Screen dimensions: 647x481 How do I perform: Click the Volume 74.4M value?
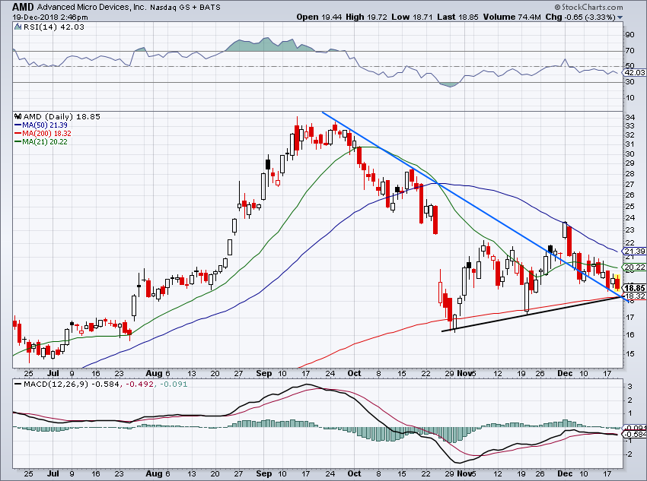pyautogui.click(x=512, y=17)
